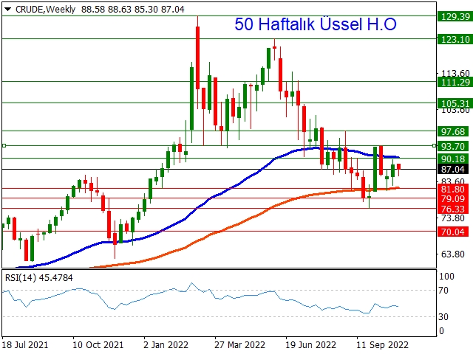Select the 90.18 green price label
The image size is (473, 354).
(x=453, y=159)
